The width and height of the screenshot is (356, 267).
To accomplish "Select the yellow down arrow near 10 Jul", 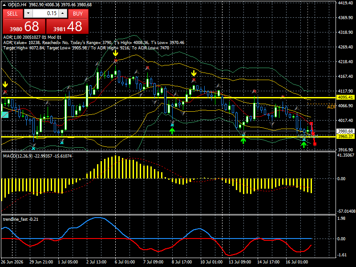I will 194,73.
